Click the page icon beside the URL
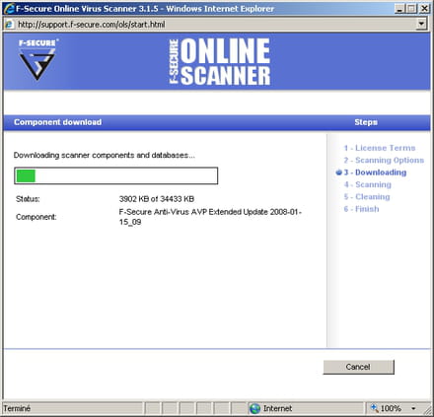Screen dimensions: 434x417 [x=9, y=25]
